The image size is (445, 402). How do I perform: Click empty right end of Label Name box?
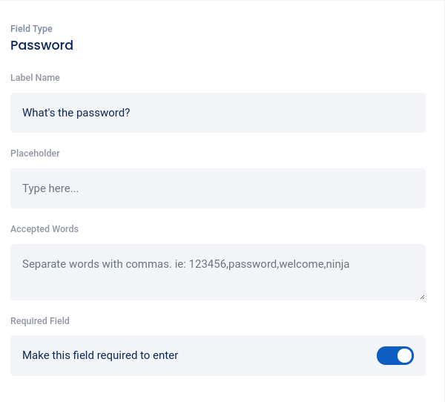click(371, 113)
